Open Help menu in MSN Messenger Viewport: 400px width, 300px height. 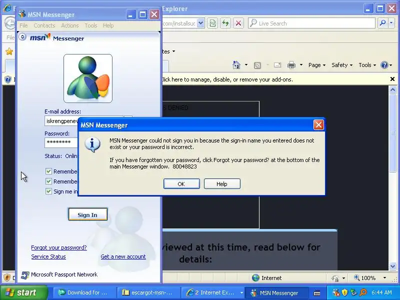(108, 25)
